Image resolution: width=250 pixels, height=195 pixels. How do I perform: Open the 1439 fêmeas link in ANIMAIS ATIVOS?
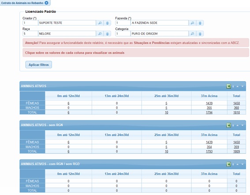point(209,103)
